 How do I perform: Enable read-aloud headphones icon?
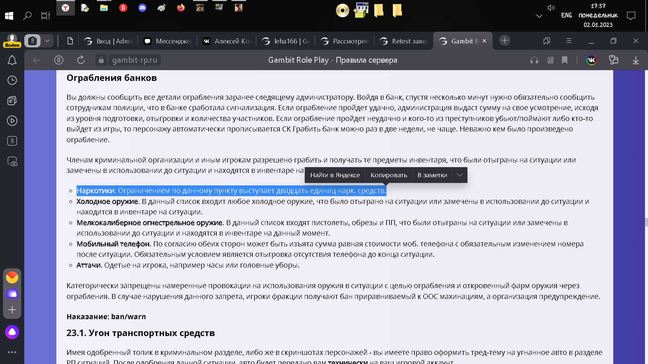click(x=534, y=60)
